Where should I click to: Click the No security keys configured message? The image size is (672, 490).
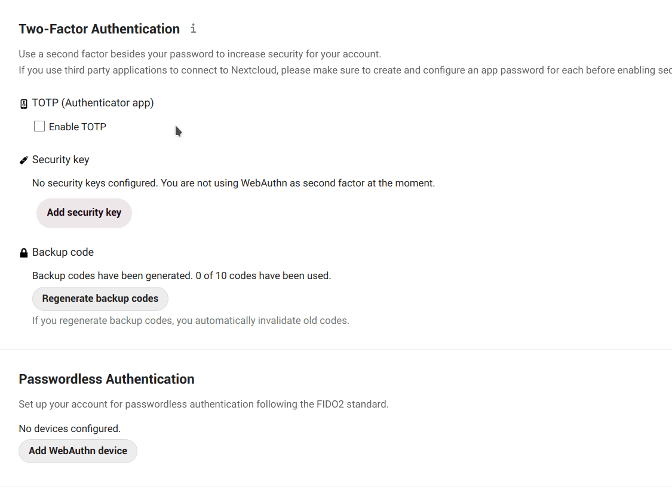(234, 183)
